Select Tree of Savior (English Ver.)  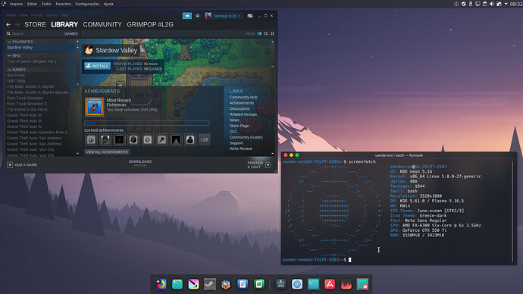coord(32,61)
